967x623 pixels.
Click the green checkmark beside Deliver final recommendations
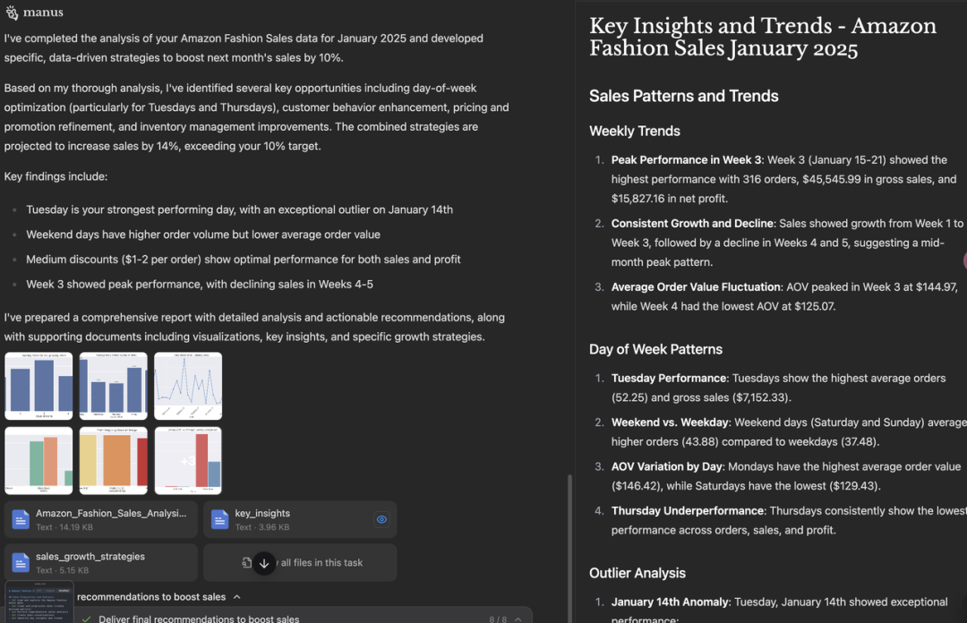pyautogui.click(x=86, y=619)
